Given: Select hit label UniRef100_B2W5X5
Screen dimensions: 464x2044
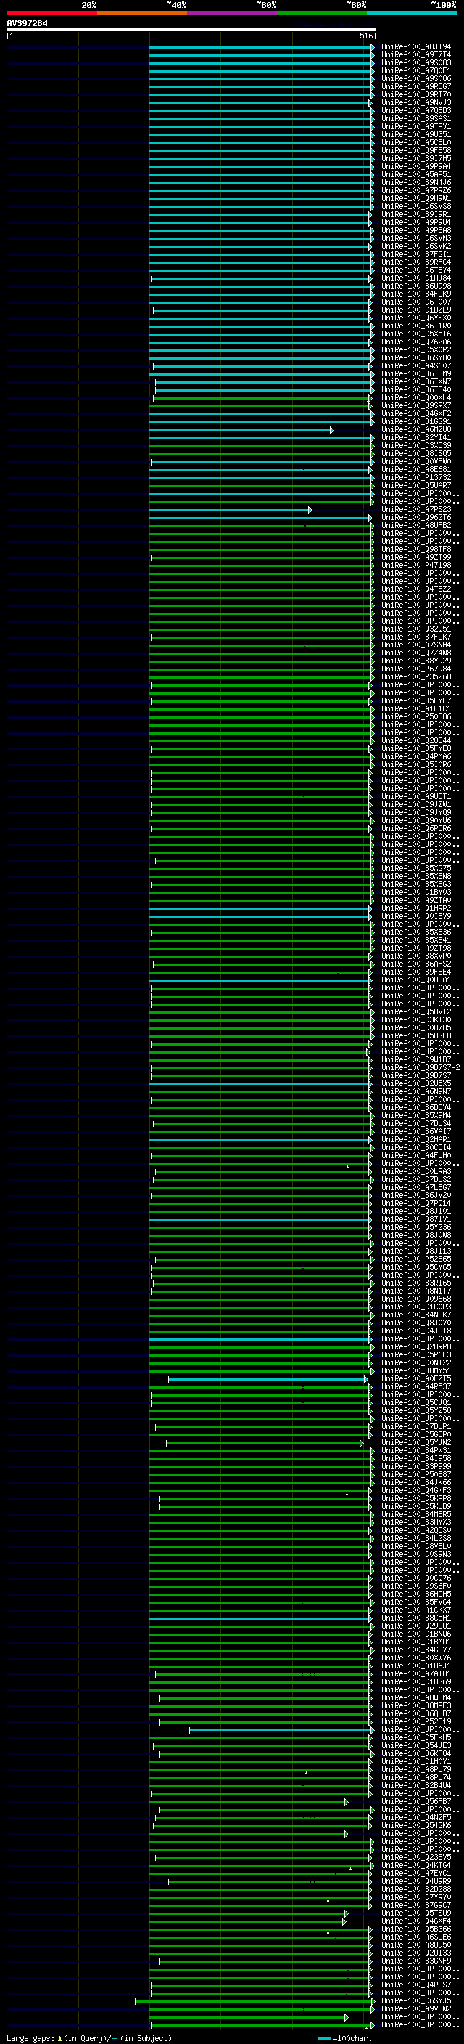Looking at the screenshot, I should point(416,1083).
